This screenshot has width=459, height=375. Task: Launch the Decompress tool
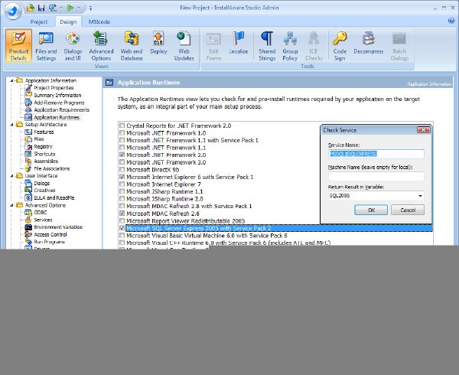[x=368, y=43]
